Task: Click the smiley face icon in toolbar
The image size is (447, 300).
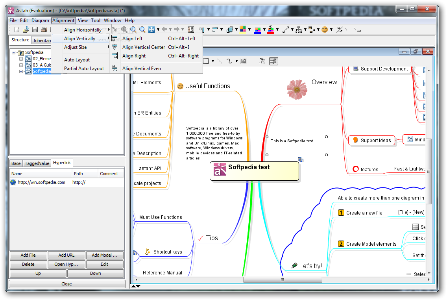Action: [x=325, y=30]
